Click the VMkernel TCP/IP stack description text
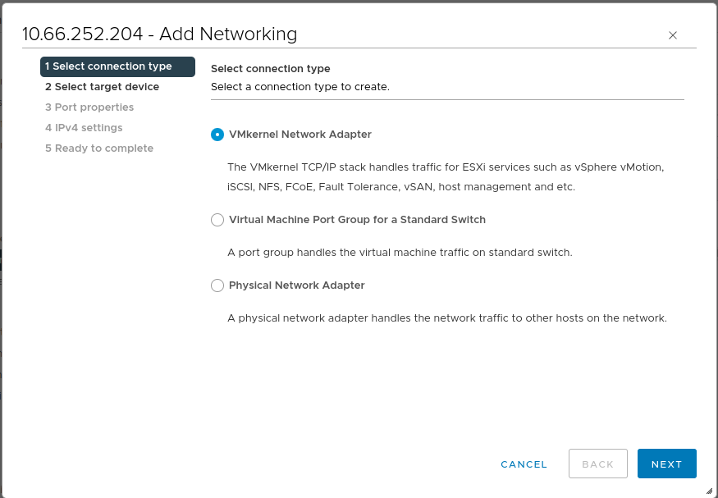Viewport: 718px width, 498px height. [449, 176]
